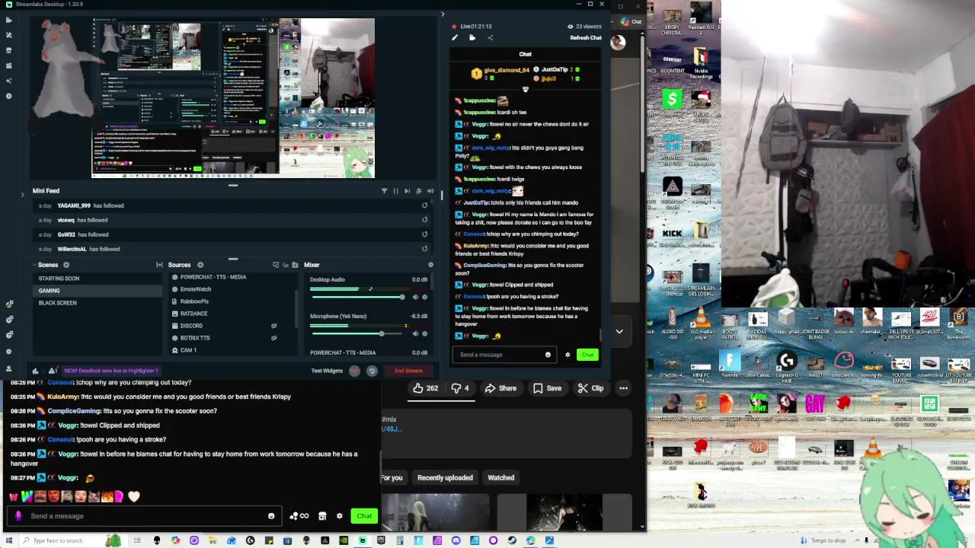This screenshot has height=548, width=975.
Task: Adjust the Desktop Audio volume slider
Action: pyautogui.click(x=357, y=297)
